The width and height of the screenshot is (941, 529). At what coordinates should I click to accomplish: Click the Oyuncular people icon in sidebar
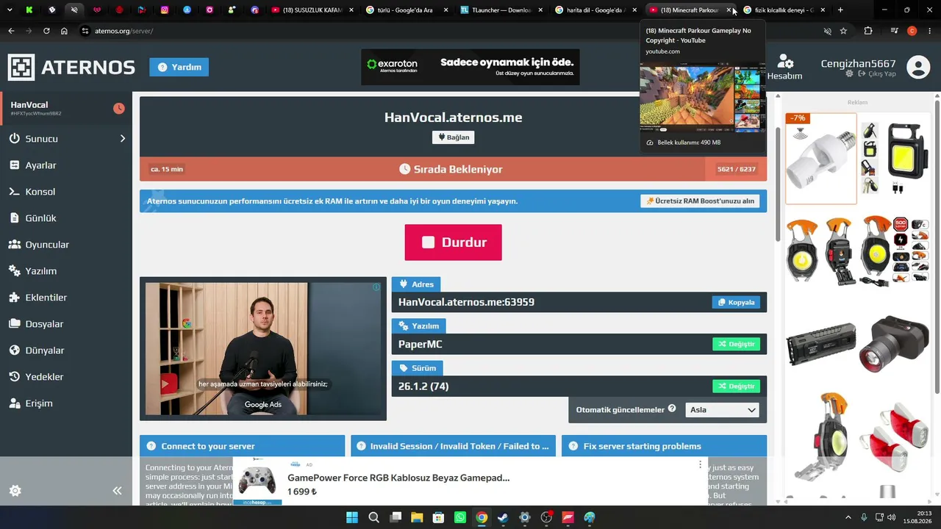tap(15, 245)
